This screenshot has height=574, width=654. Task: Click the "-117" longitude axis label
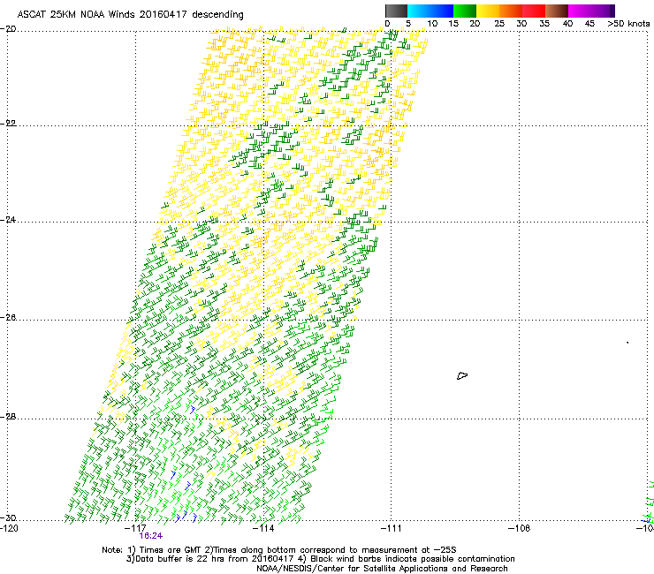click(x=135, y=528)
